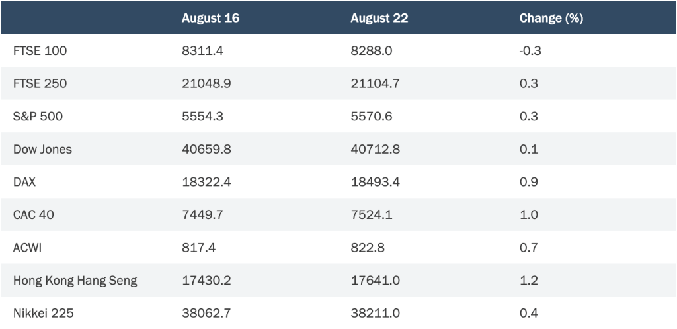Image resolution: width=677 pixels, height=329 pixels.
Task: Select the Dow Jones 40712.8 cell
Action: coord(376,149)
